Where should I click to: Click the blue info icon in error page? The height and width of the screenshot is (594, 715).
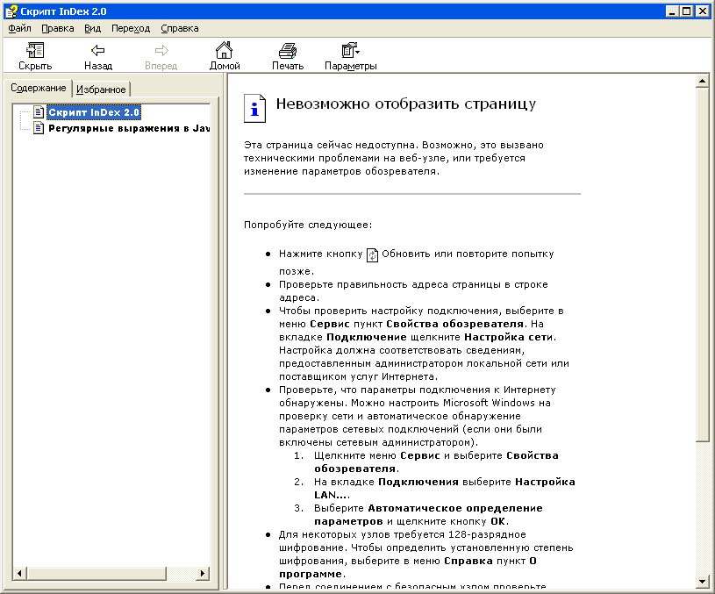(254, 108)
